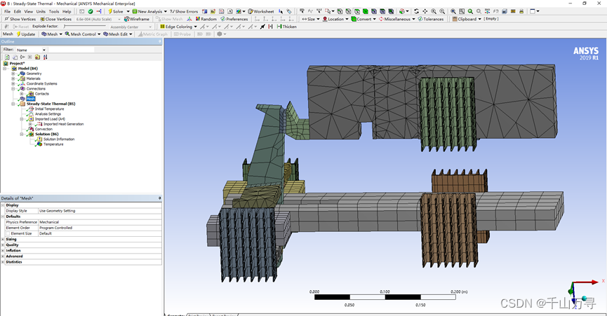This screenshot has width=607, height=316.
Task: Open the Help menu
Action: [x=67, y=11]
